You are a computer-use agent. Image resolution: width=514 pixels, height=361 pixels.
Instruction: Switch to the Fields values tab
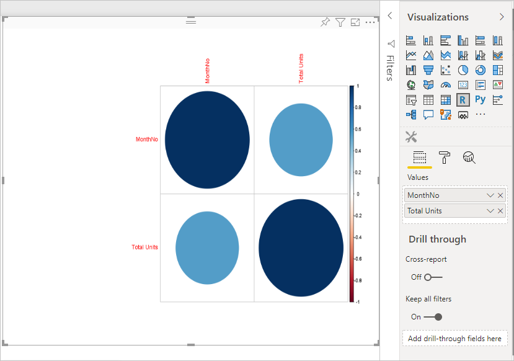(419, 158)
